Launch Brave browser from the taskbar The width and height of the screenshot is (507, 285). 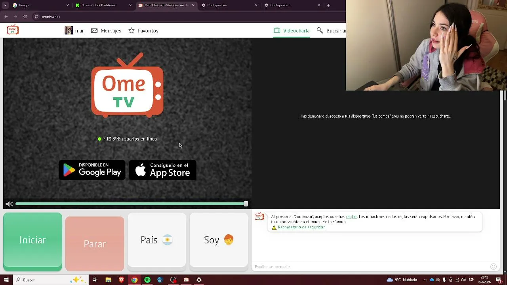click(x=121, y=280)
